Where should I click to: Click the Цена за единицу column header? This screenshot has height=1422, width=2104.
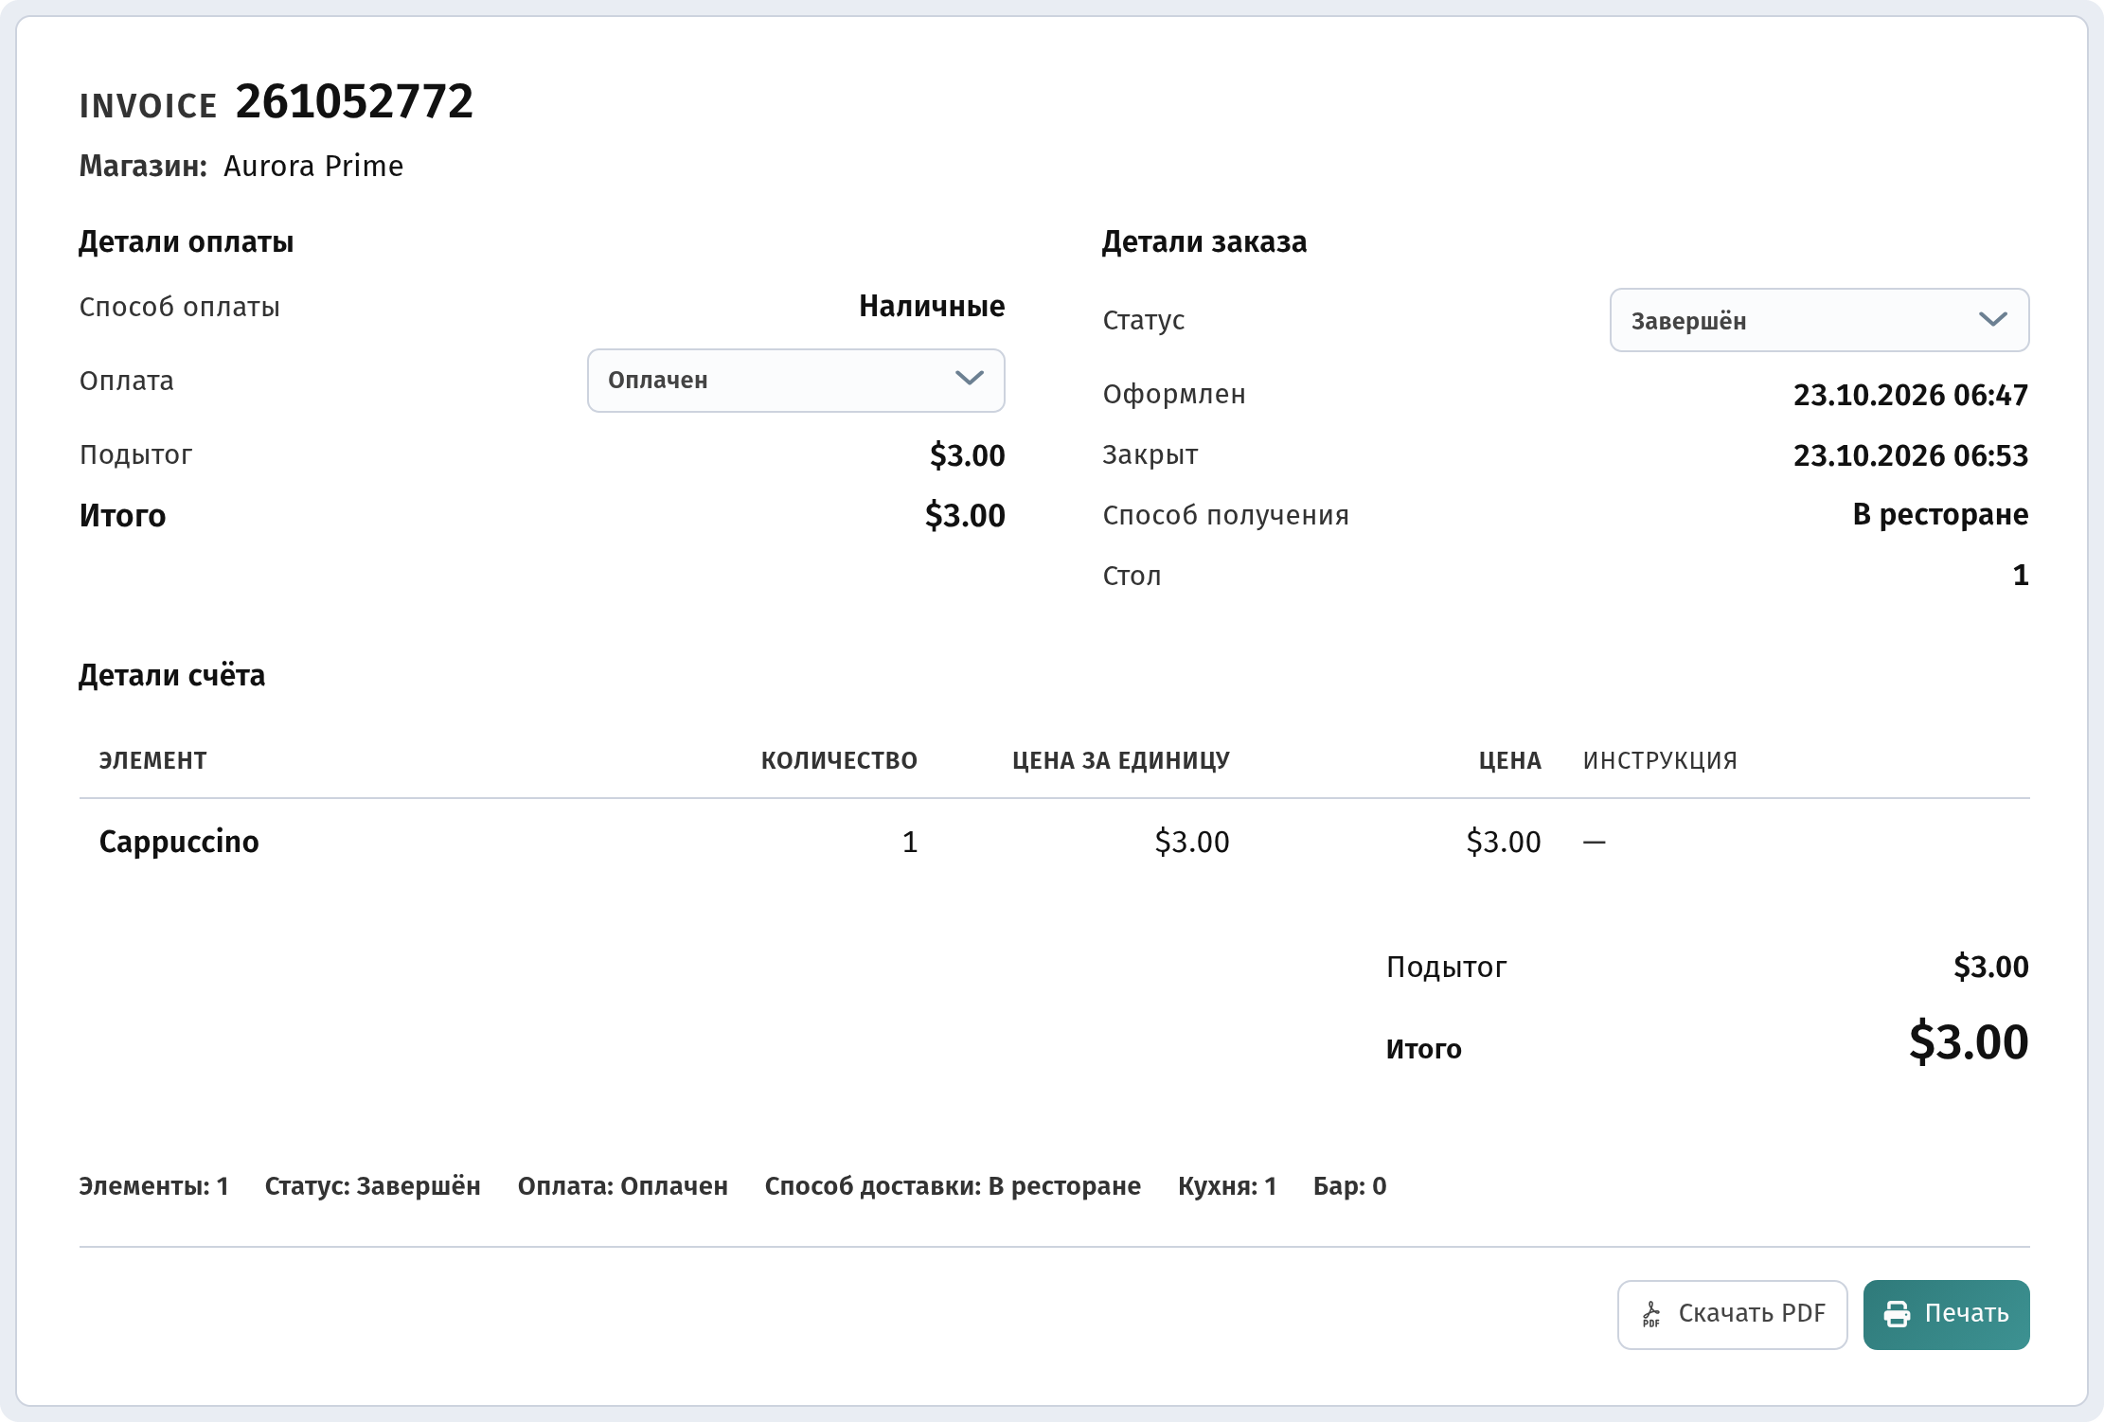coord(1121,761)
